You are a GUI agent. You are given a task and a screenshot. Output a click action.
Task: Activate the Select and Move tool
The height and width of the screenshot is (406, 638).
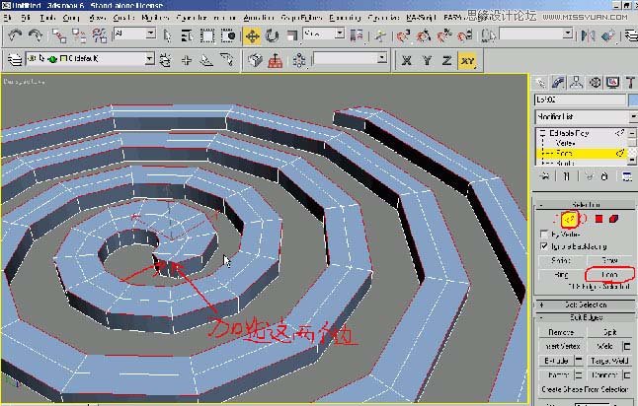tap(252, 36)
